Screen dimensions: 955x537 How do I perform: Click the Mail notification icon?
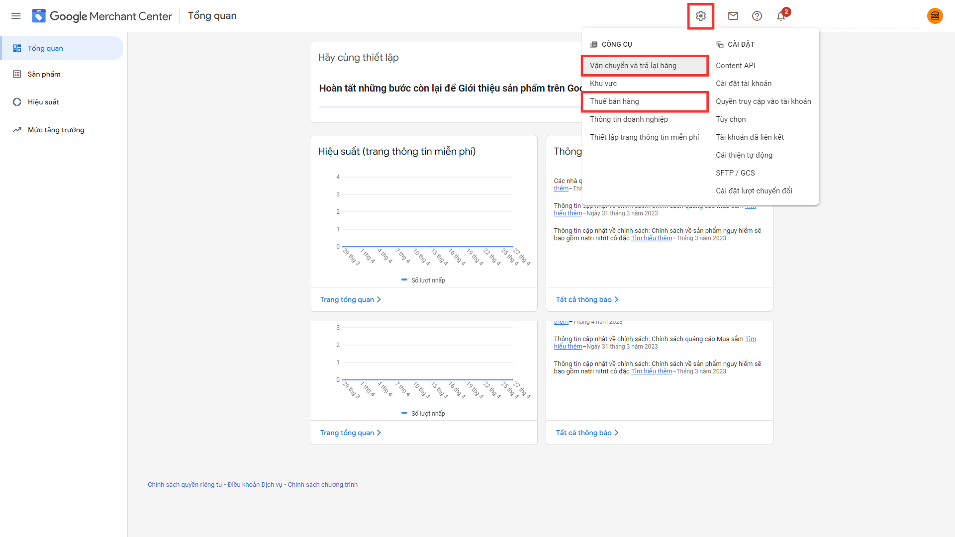coord(733,16)
